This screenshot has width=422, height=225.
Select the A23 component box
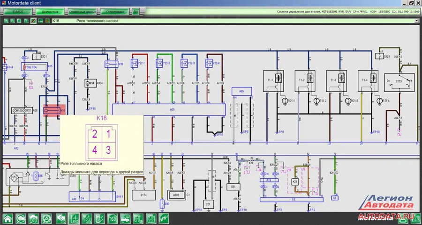[x=295, y=182]
